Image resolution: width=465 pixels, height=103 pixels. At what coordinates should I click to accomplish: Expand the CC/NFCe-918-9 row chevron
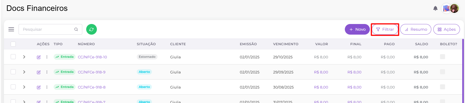point(24,72)
